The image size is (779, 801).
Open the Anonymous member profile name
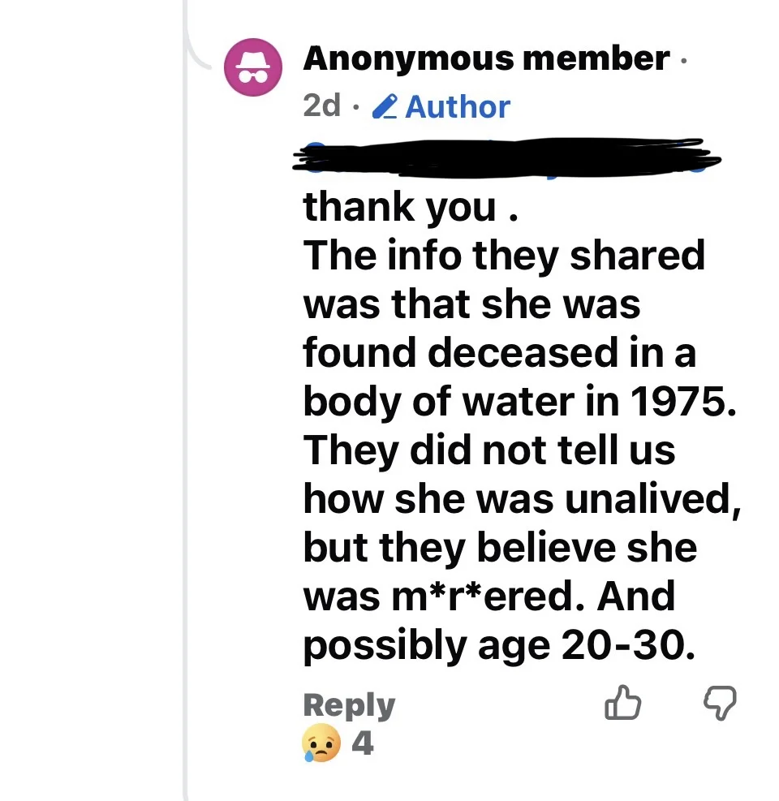[x=486, y=58]
